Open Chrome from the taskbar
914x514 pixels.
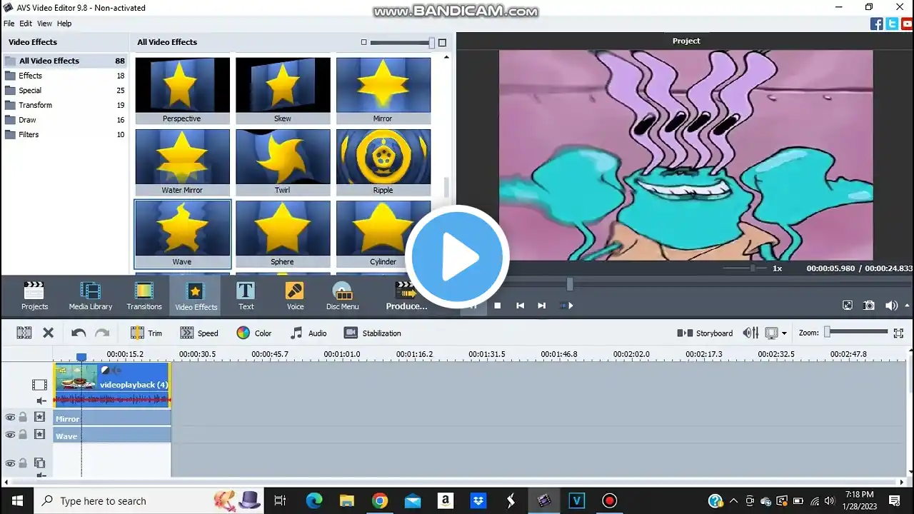coord(380,500)
